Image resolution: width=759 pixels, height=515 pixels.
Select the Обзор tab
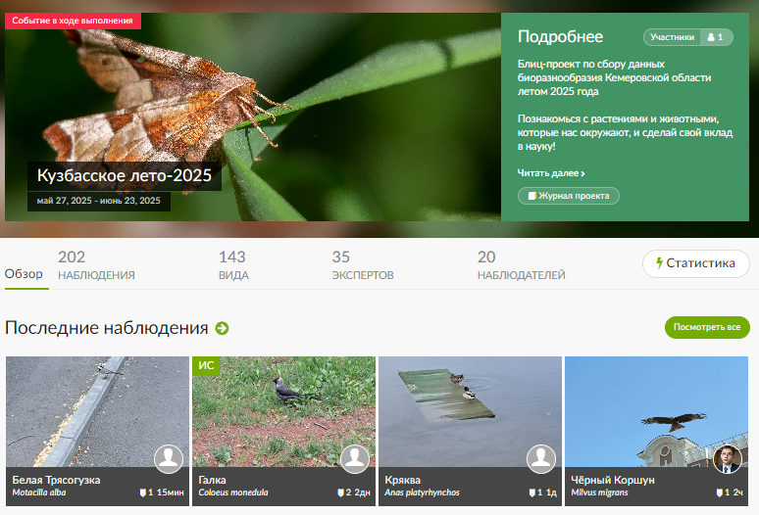[x=24, y=274]
